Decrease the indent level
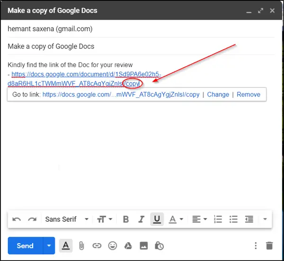Image resolution: width=284 pixels, height=261 pixels. (x=249, y=219)
